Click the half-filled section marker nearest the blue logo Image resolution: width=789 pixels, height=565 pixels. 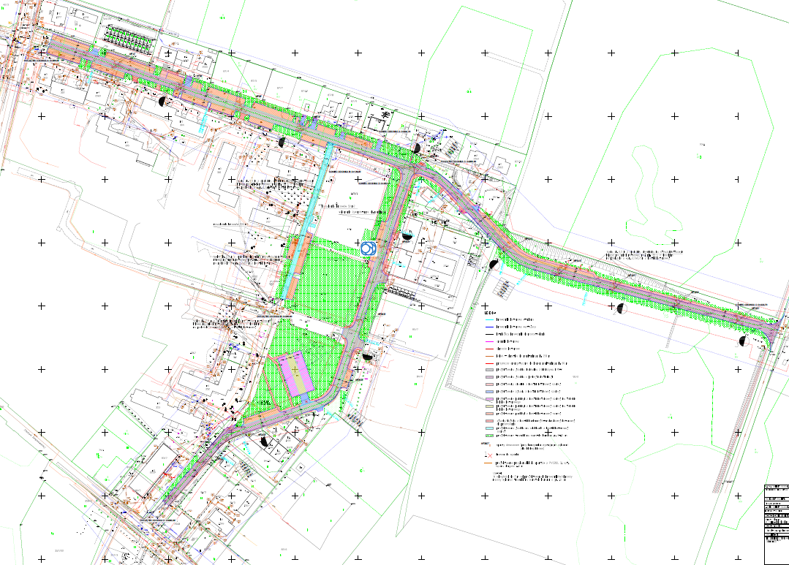pos(407,235)
